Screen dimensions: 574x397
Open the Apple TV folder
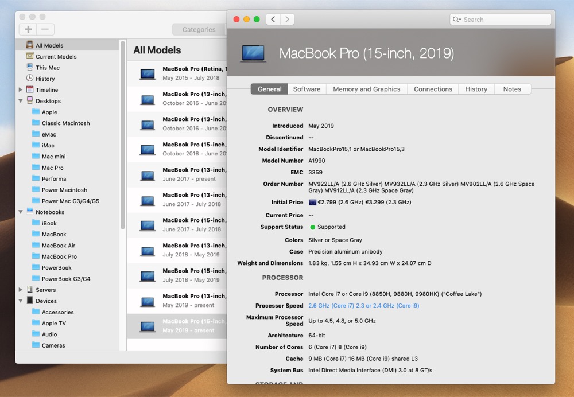coord(54,324)
